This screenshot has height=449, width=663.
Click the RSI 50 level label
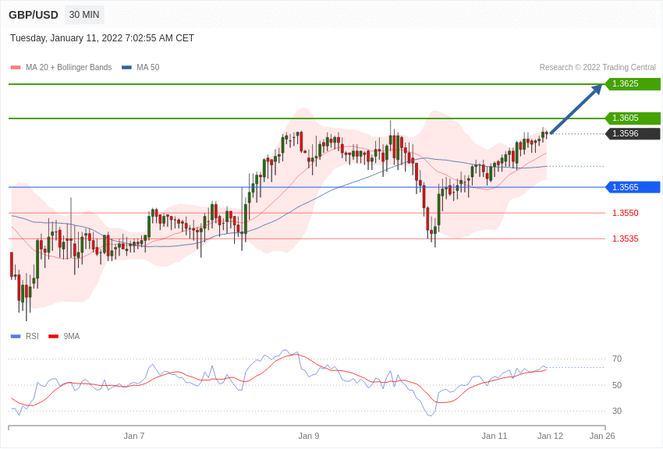617,385
